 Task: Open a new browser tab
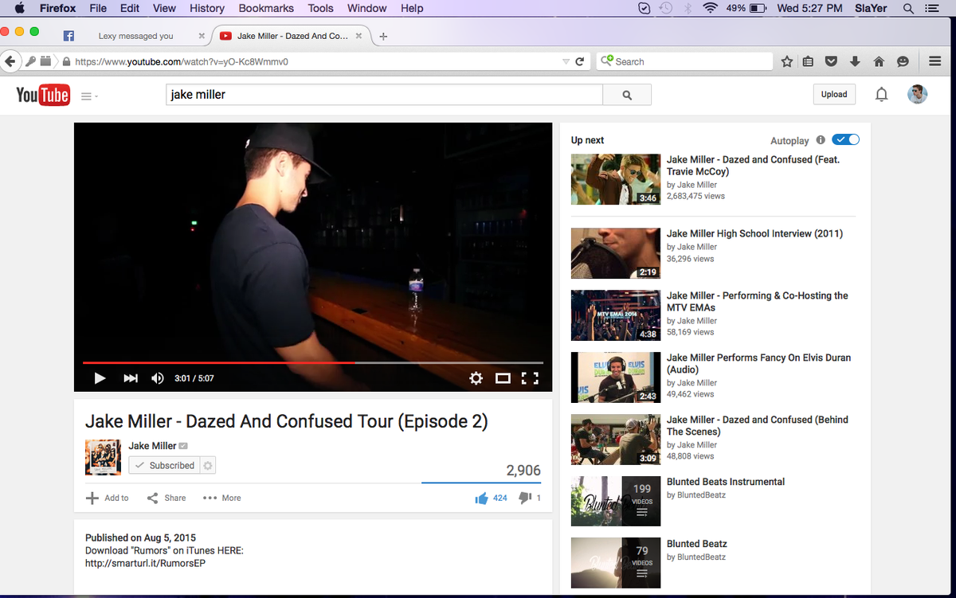point(383,37)
